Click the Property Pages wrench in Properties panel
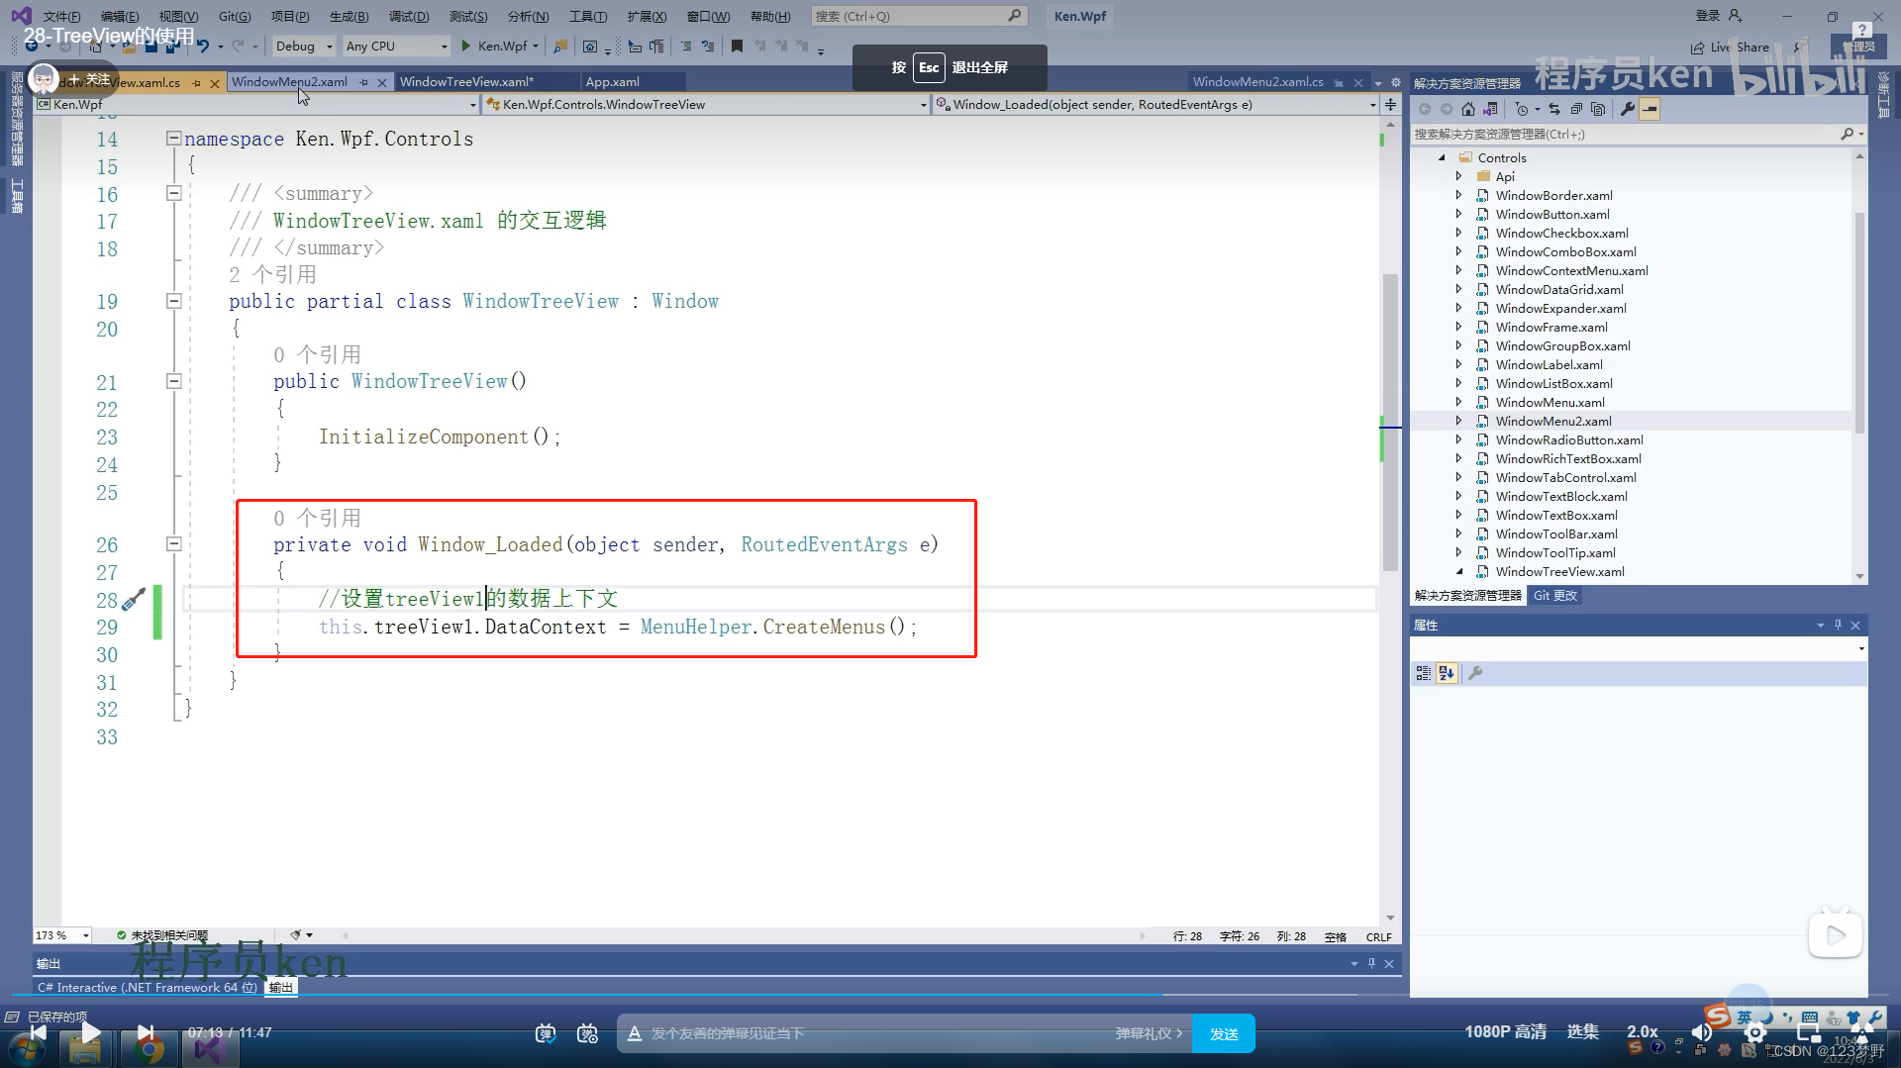The image size is (1901, 1068). pyautogui.click(x=1475, y=673)
